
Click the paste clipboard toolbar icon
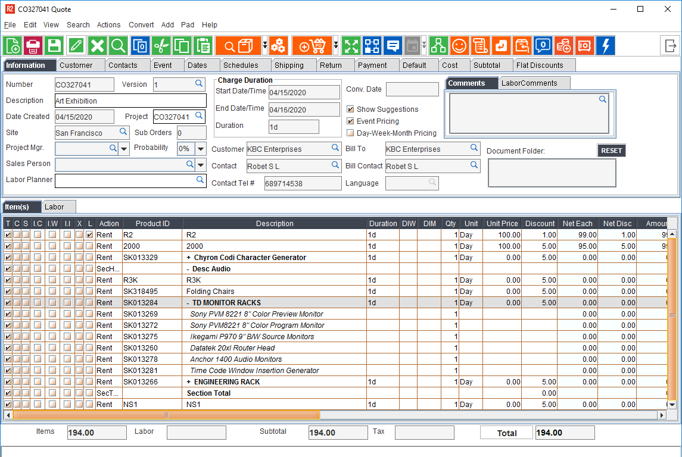(x=203, y=46)
